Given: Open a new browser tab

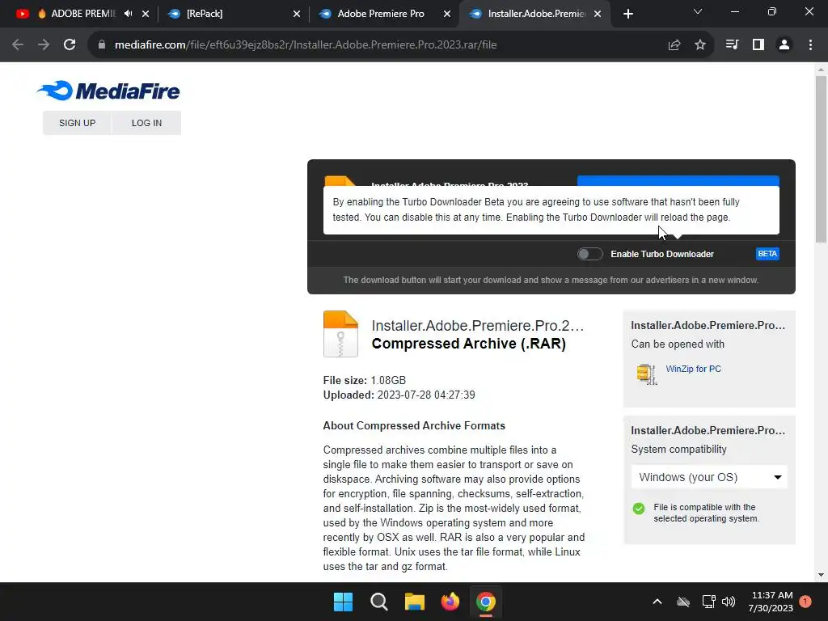Looking at the screenshot, I should pos(627,14).
